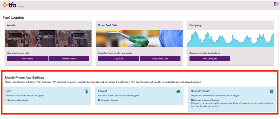Click the Assets card title
Image resolution: width=280 pixels, height=119 pixels.
point(11,25)
